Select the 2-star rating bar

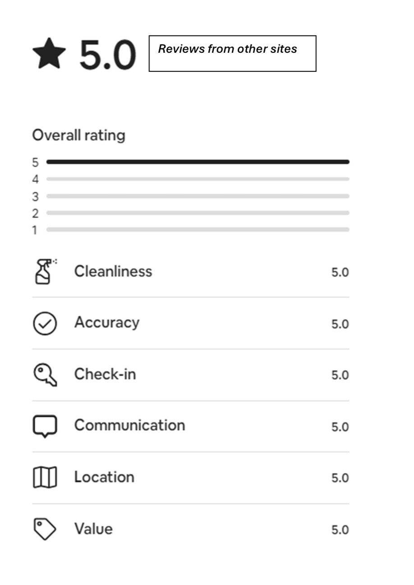198,213
